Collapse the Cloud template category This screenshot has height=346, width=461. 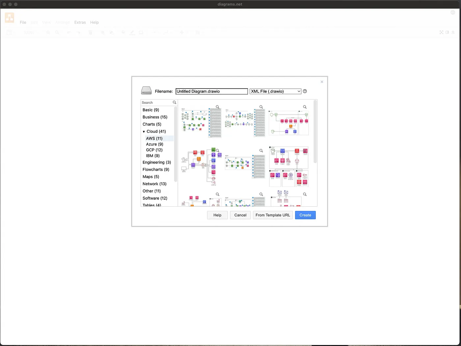(x=144, y=131)
